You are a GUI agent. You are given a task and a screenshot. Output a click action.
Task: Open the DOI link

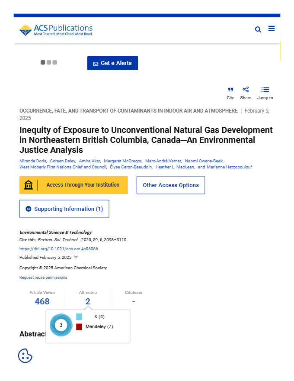[x=59, y=249]
